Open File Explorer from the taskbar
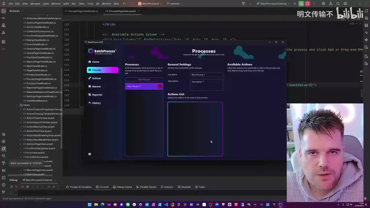370x208 pixels. (96, 205)
